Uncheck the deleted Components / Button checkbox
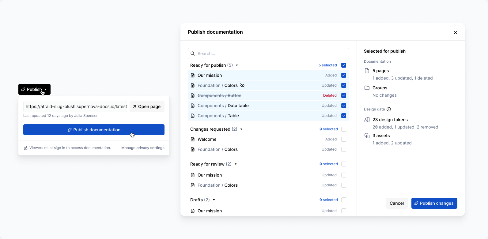 click(x=344, y=95)
